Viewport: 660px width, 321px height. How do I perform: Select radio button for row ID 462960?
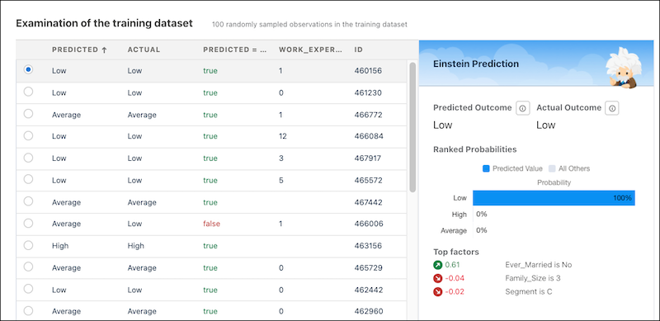pos(28,310)
